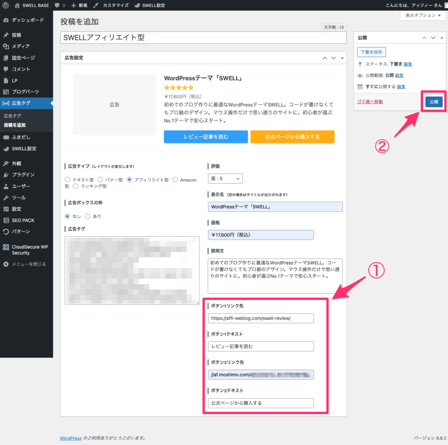Enable ad box border with あり radio
This screenshot has height=445, width=448.
coord(88,216)
